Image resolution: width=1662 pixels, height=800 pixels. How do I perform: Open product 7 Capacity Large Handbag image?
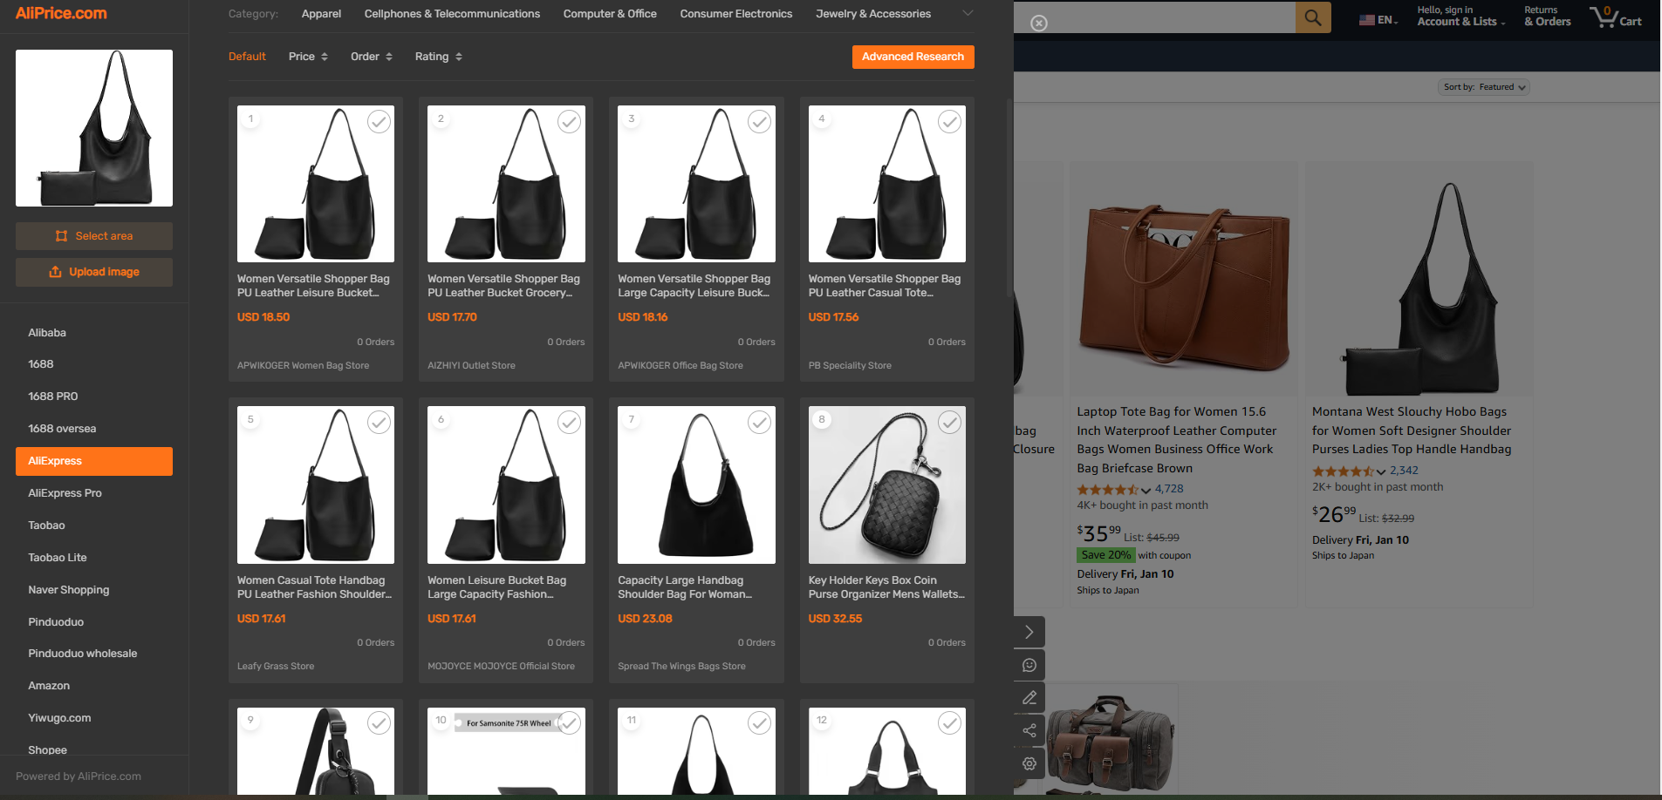pyautogui.click(x=696, y=485)
